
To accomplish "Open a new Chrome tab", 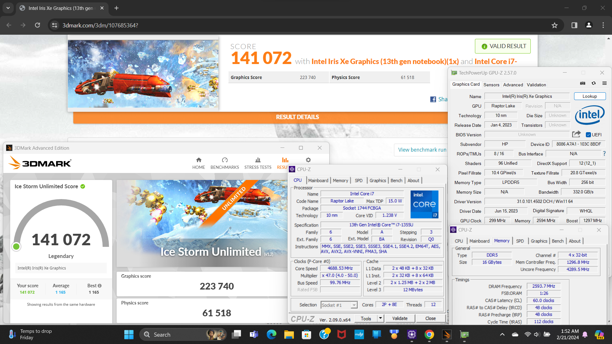I will (116, 8).
